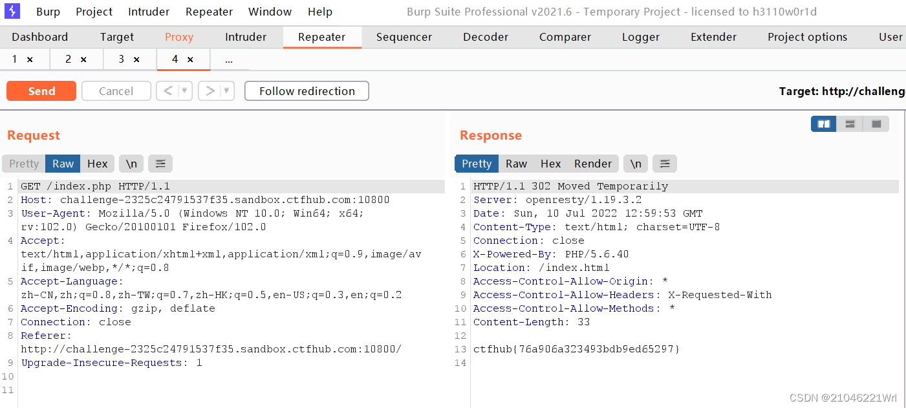Open the forward history dropdown arrow

(227, 91)
